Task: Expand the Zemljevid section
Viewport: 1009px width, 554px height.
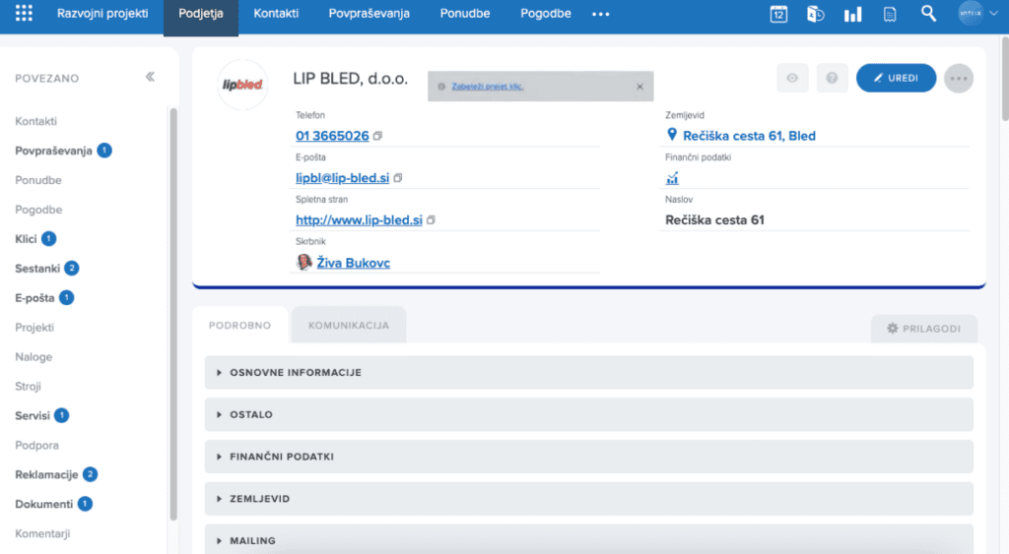Action: point(589,499)
